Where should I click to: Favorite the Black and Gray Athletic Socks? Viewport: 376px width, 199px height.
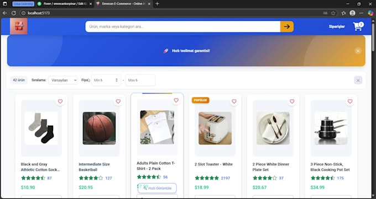click(60, 101)
